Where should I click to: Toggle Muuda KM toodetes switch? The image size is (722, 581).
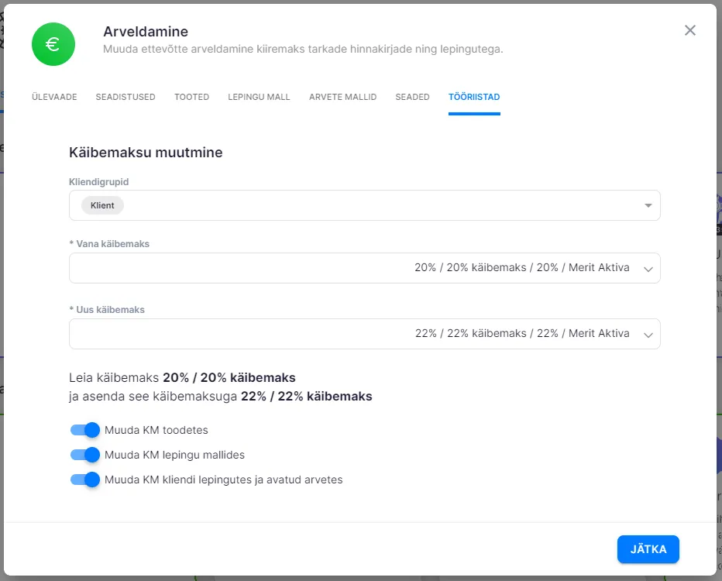pos(85,430)
